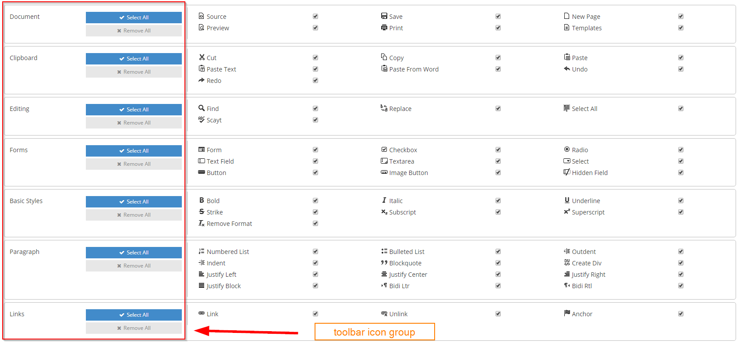Click the Anchor flag icon
Image resolution: width=740 pixels, height=343 pixels.
(x=567, y=314)
